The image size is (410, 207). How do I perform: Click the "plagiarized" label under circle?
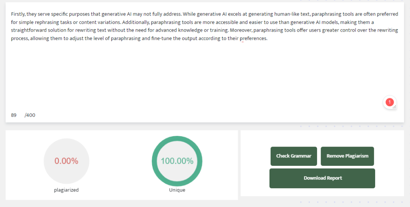66,190
